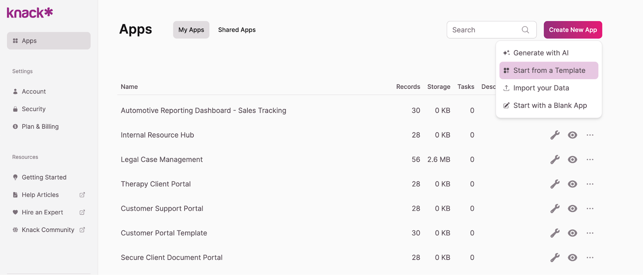Click the search magnifier icon
The height and width of the screenshot is (275, 643).
tap(525, 30)
